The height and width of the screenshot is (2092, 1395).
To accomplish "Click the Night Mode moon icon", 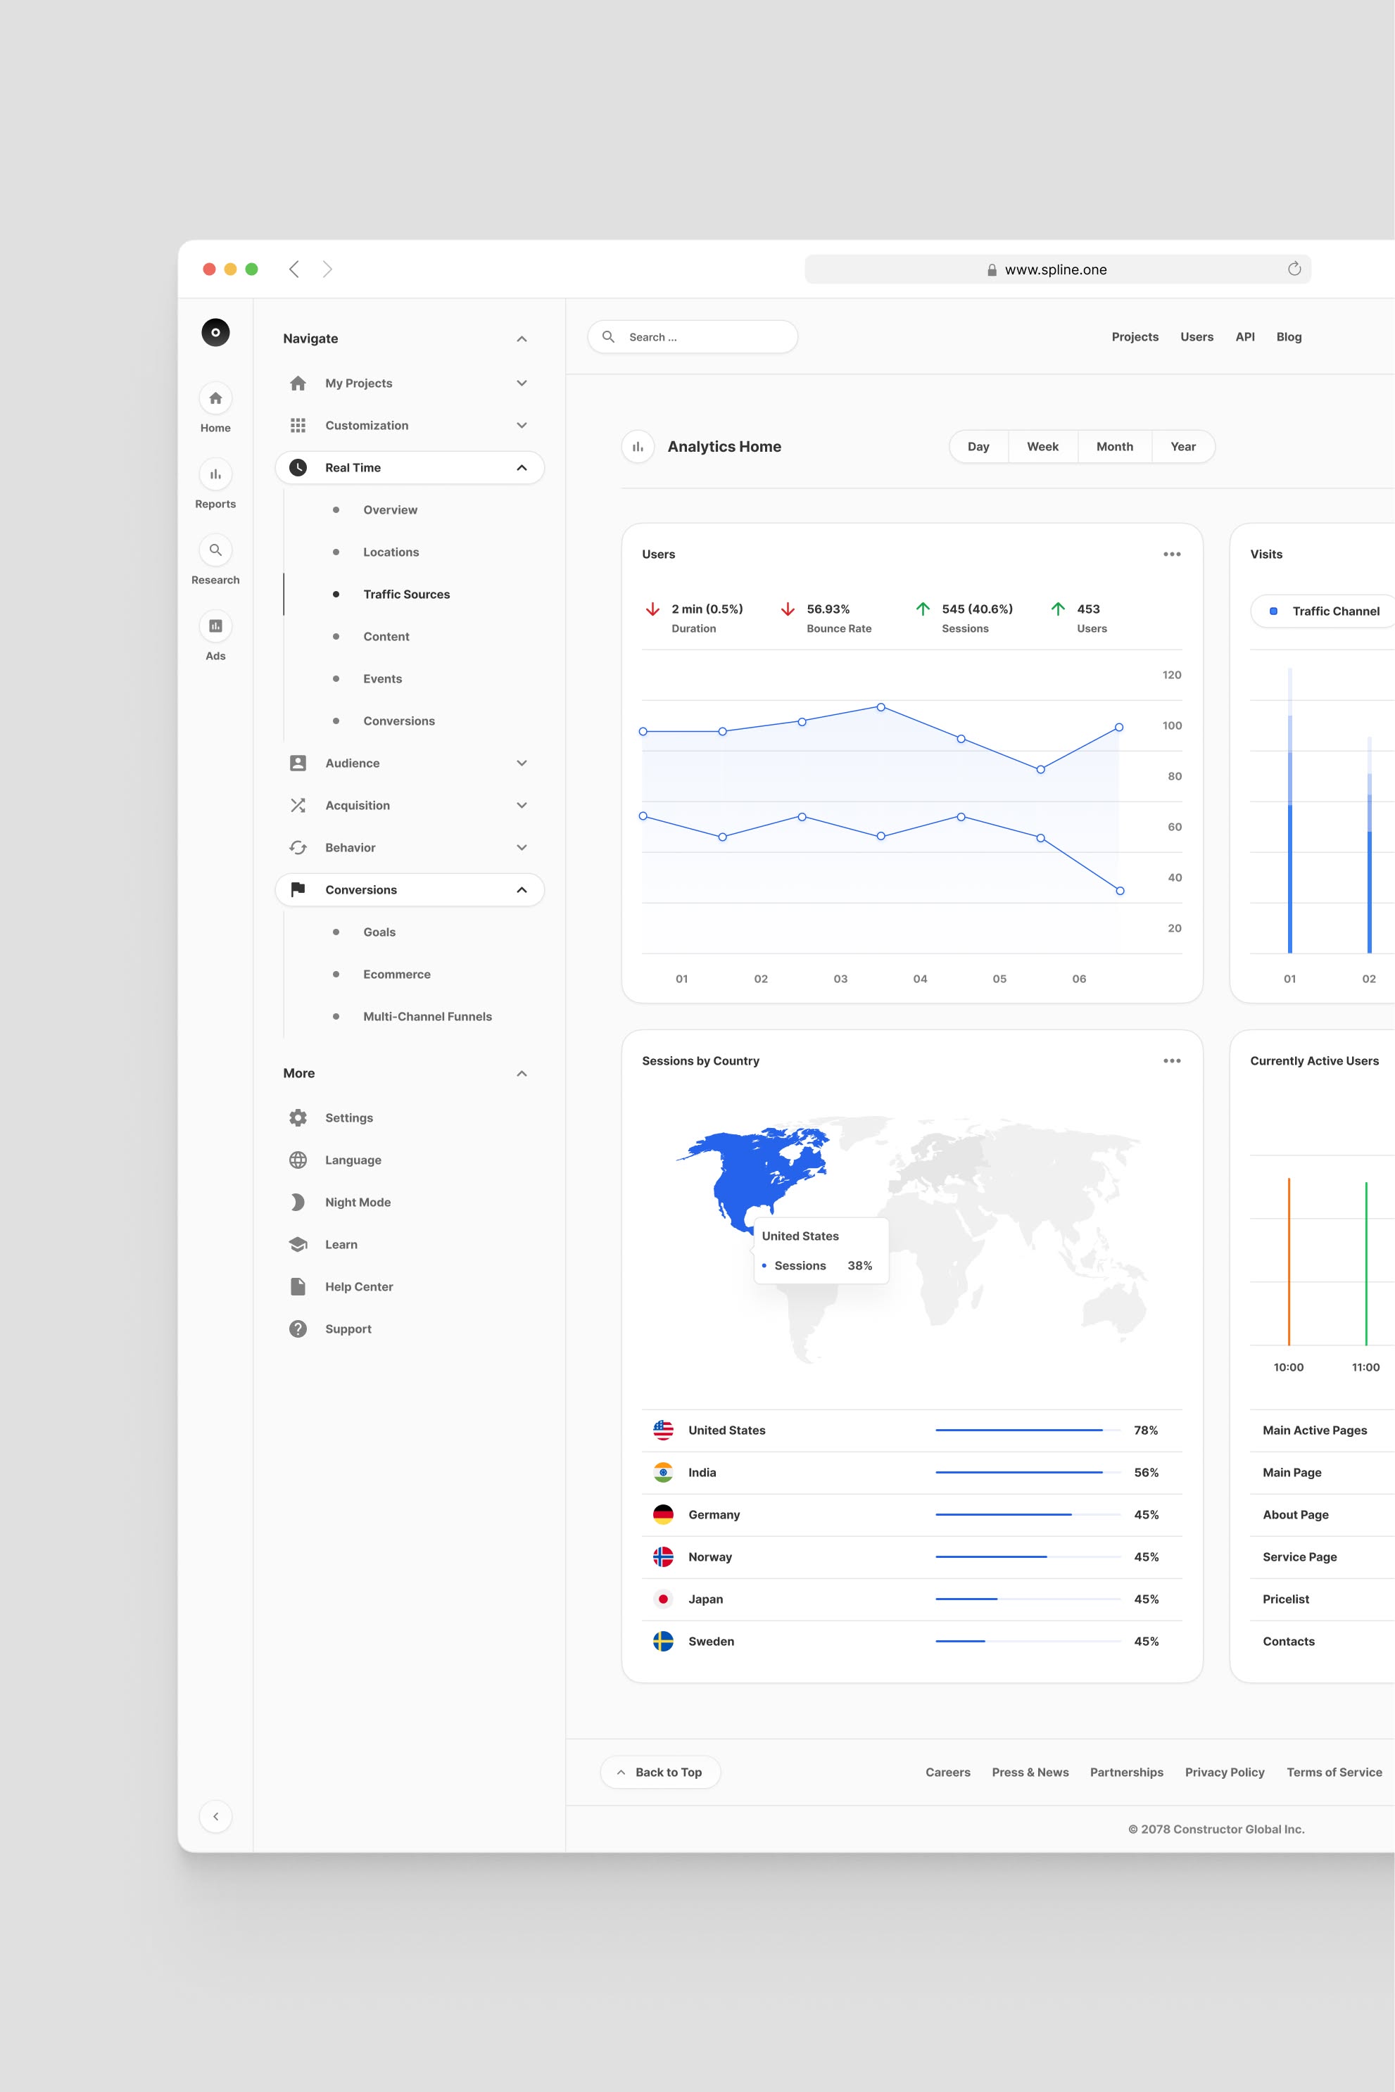I will (x=298, y=1203).
